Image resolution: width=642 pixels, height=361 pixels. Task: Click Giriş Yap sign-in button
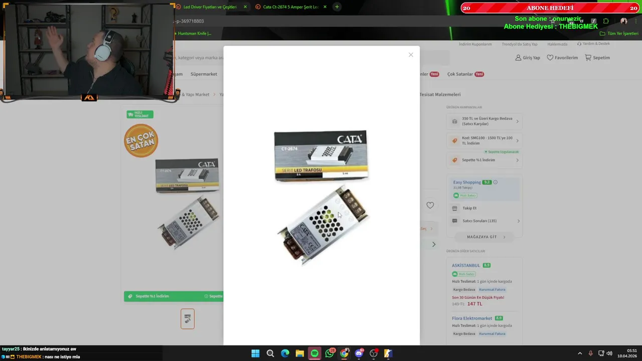click(x=528, y=58)
